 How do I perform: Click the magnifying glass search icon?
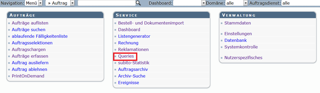[x=138, y=3]
